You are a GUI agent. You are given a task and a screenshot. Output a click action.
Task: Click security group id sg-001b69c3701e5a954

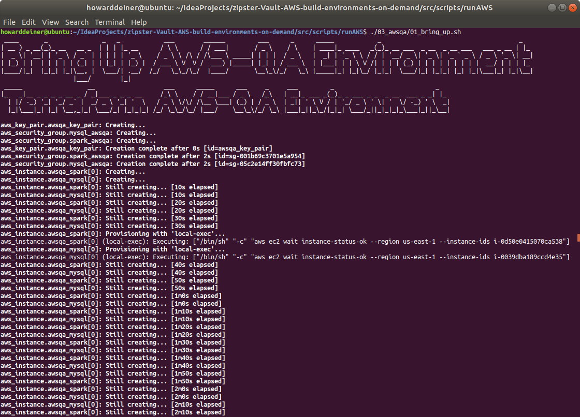pos(259,156)
